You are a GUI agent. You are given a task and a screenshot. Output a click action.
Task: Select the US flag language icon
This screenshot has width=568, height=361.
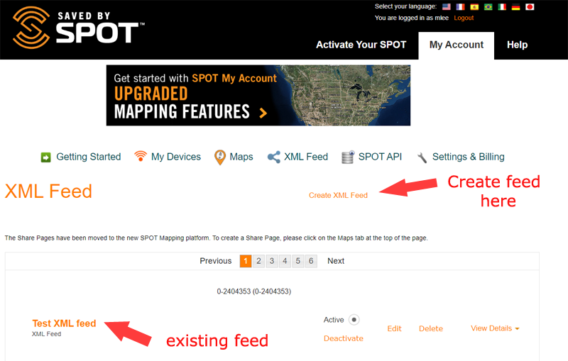[x=446, y=6]
